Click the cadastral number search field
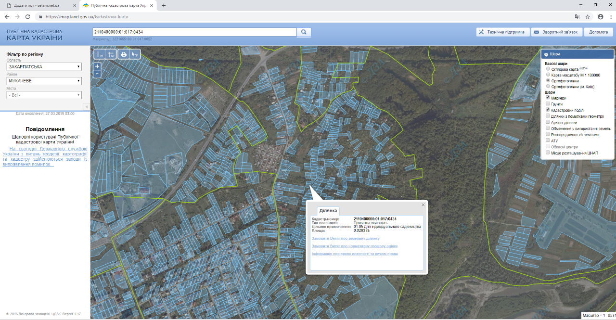This screenshot has width=616, height=320. tap(194, 32)
